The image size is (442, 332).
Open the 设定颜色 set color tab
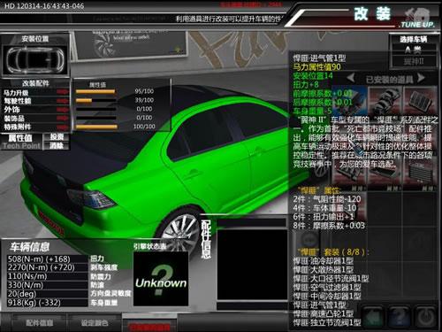pos(95,322)
